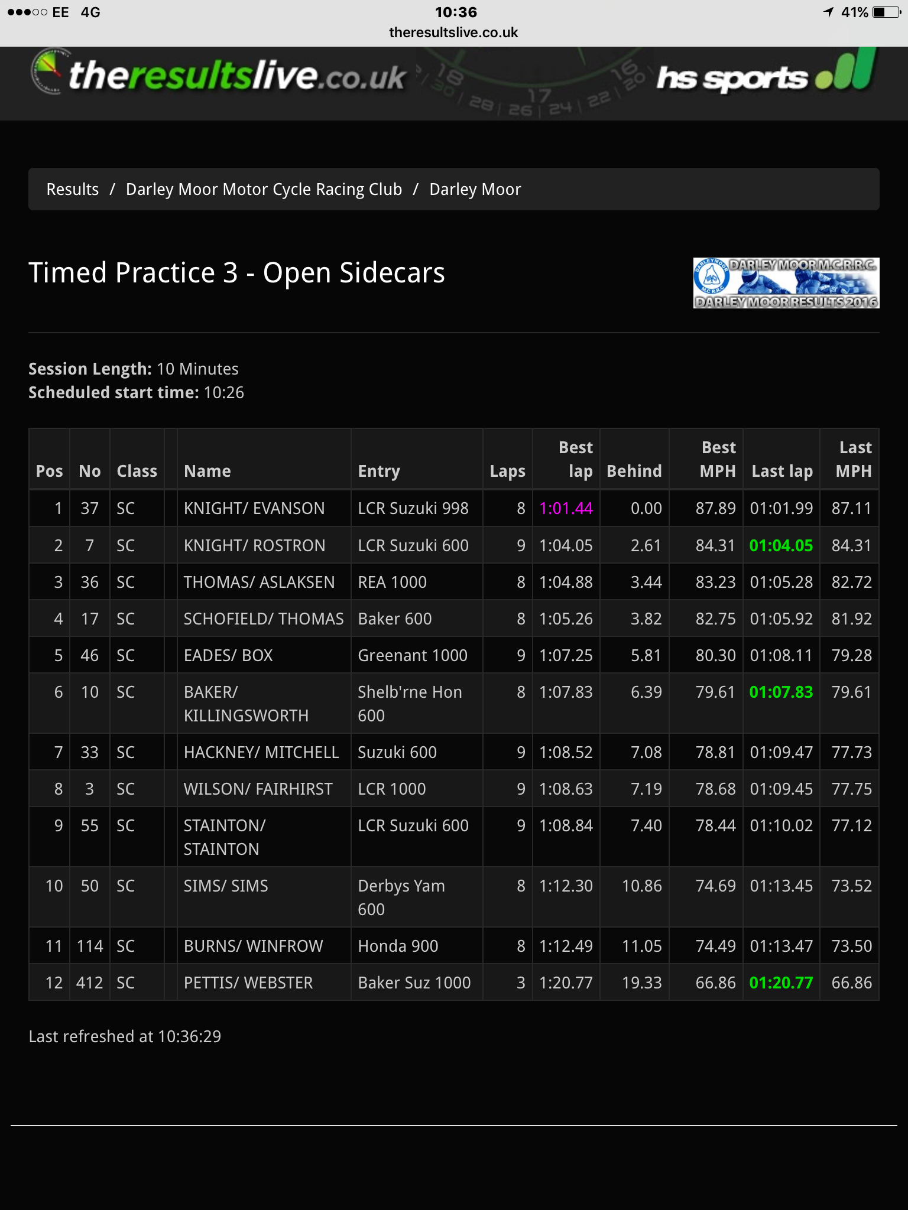Tap the battery icon in status bar

(x=886, y=12)
